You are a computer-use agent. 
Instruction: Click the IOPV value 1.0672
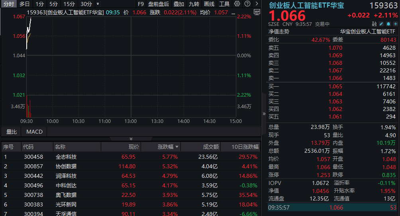(x=320, y=183)
